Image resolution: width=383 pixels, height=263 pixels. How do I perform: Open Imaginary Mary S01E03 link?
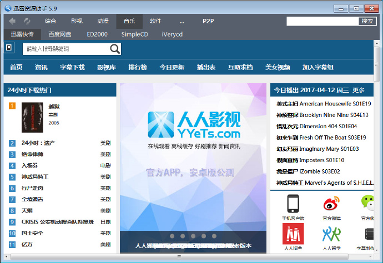click(x=318, y=149)
